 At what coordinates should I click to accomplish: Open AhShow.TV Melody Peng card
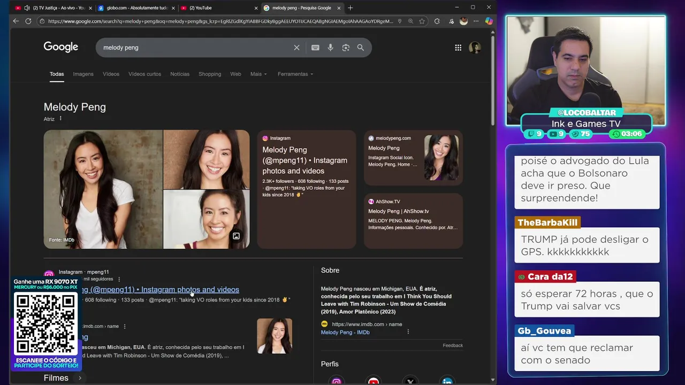click(413, 221)
